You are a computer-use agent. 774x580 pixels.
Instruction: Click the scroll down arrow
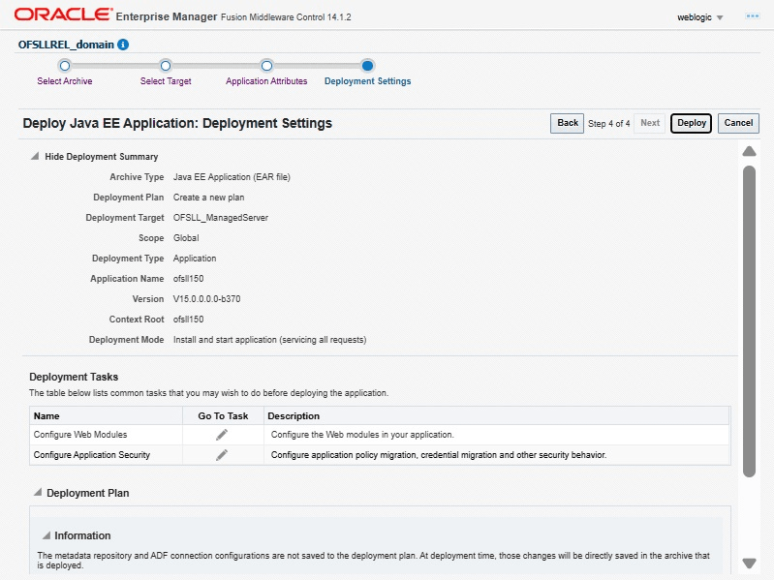click(749, 563)
